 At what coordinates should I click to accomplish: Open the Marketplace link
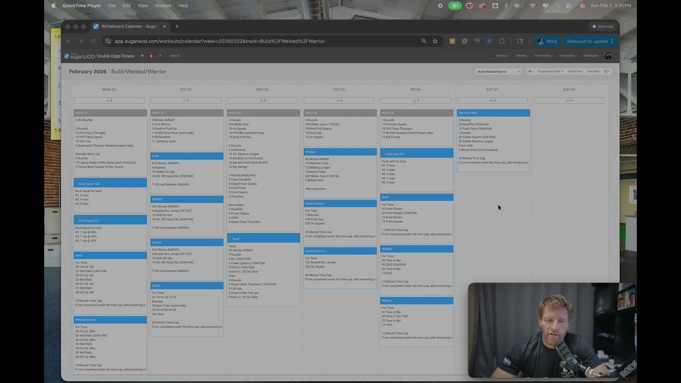click(591, 55)
